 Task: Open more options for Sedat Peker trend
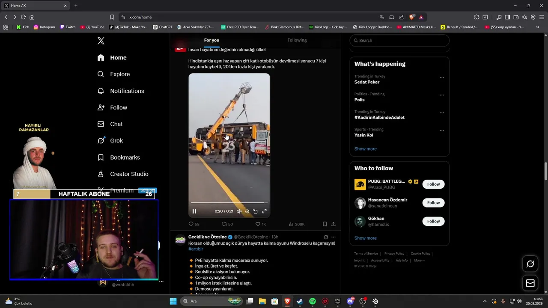(x=442, y=78)
